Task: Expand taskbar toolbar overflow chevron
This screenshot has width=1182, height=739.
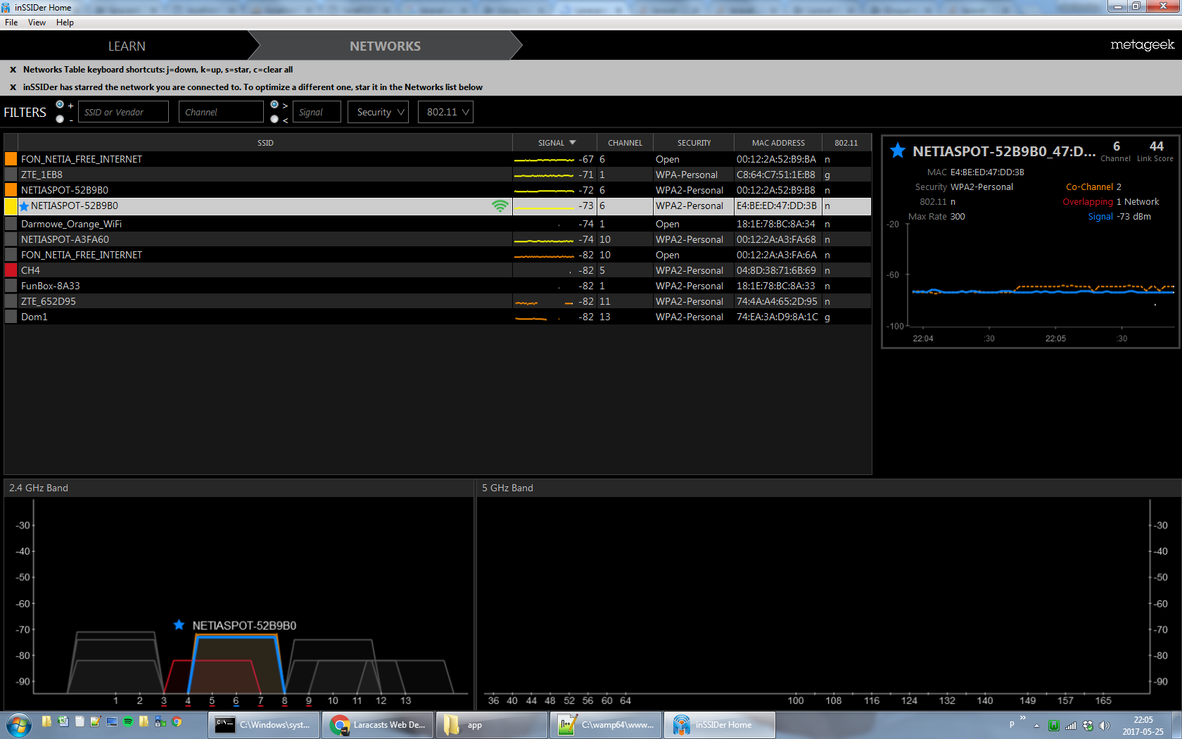Action: [1023, 718]
